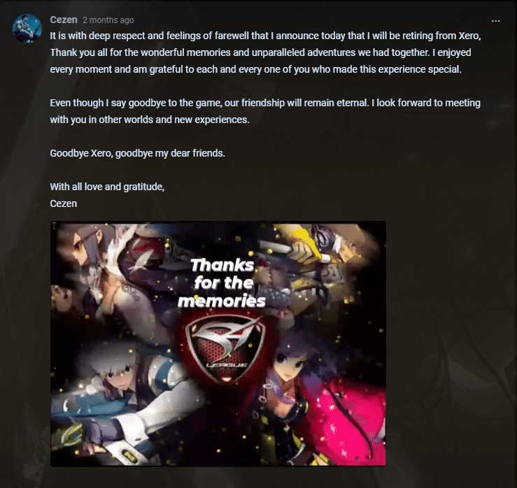517x488 pixels.
Task: Click the 'every moment and am grateful' line
Action: click(x=256, y=69)
